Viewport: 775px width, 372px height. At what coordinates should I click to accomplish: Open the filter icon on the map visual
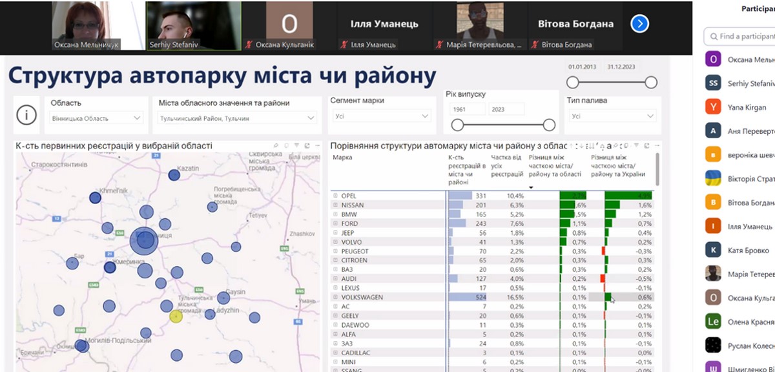296,146
